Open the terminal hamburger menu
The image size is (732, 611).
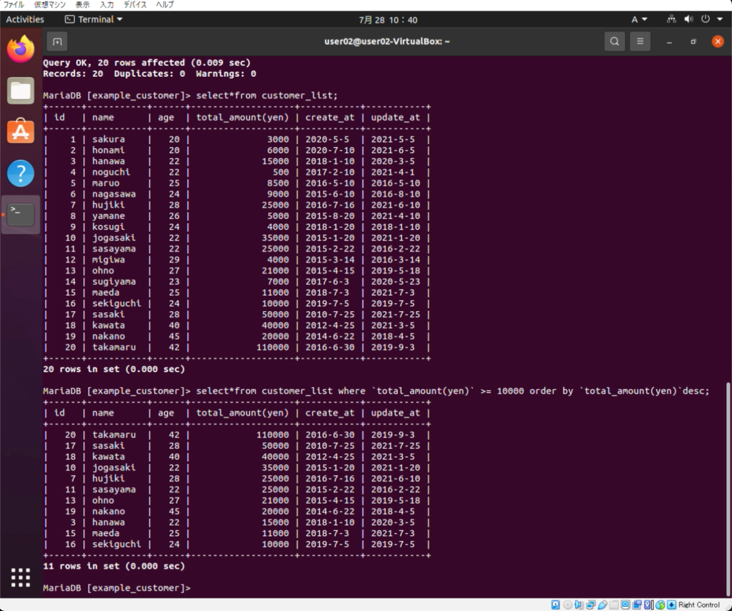tap(640, 42)
